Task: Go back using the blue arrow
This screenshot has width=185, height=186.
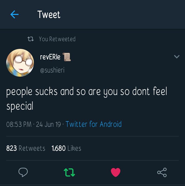Action: point(14,14)
